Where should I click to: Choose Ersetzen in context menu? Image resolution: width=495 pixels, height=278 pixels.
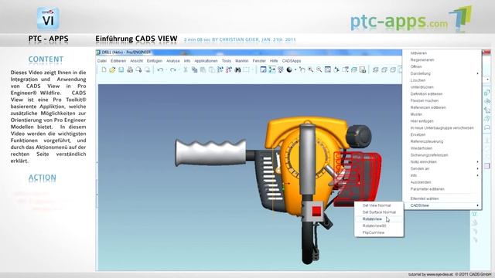(418, 134)
